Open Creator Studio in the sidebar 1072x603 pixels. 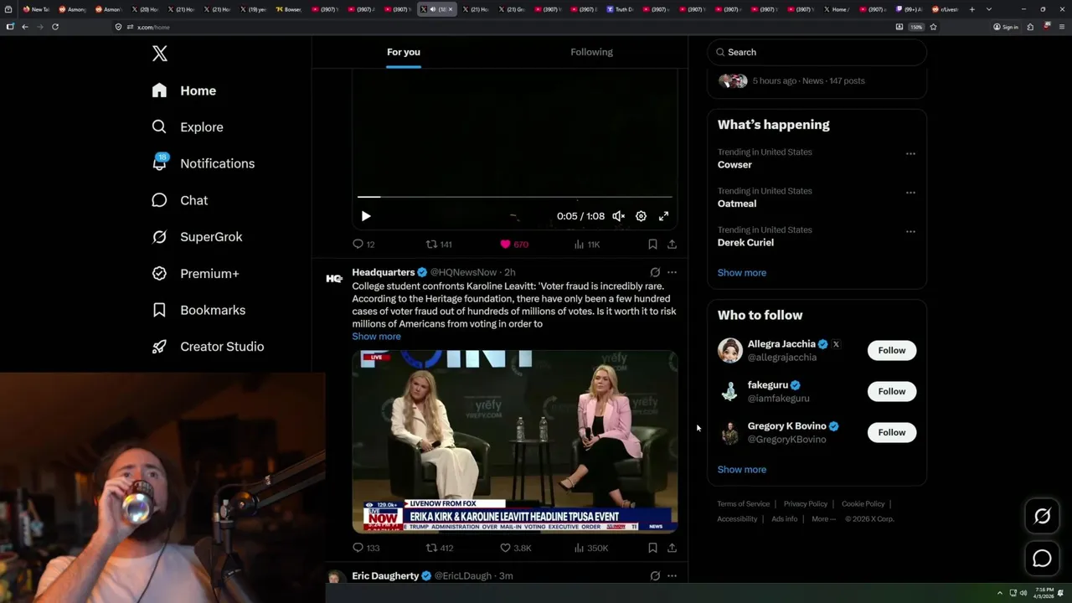tap(208, 347)
